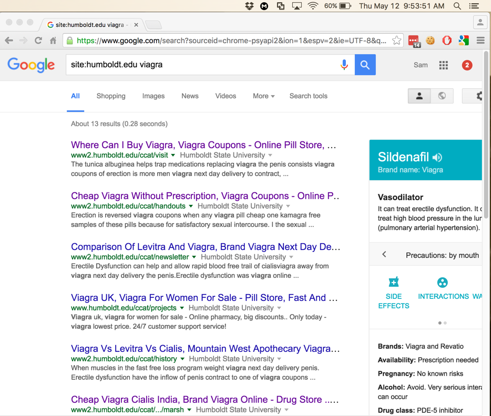Image resolution: width=491 pixels, height=416 pixels.
Task: Open 'Cheap Viagra Without Prescription' result
Action: pyautogui.click(x=205, y=196)
